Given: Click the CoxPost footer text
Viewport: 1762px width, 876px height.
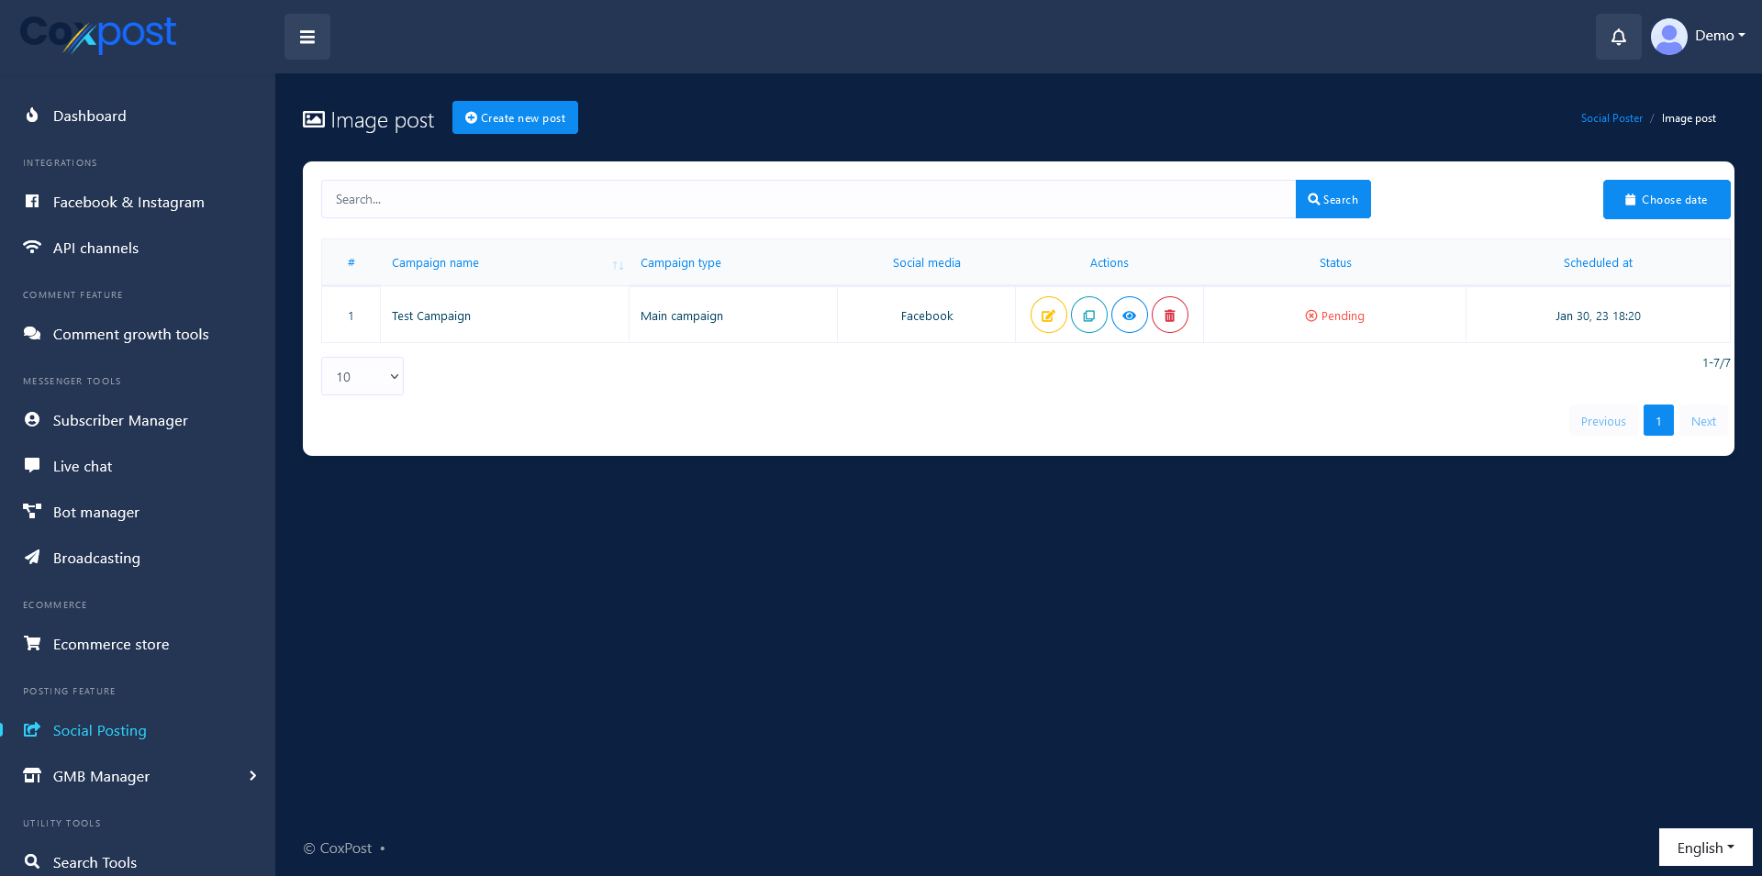Looking at the screenshot, I should coord(346,848).
